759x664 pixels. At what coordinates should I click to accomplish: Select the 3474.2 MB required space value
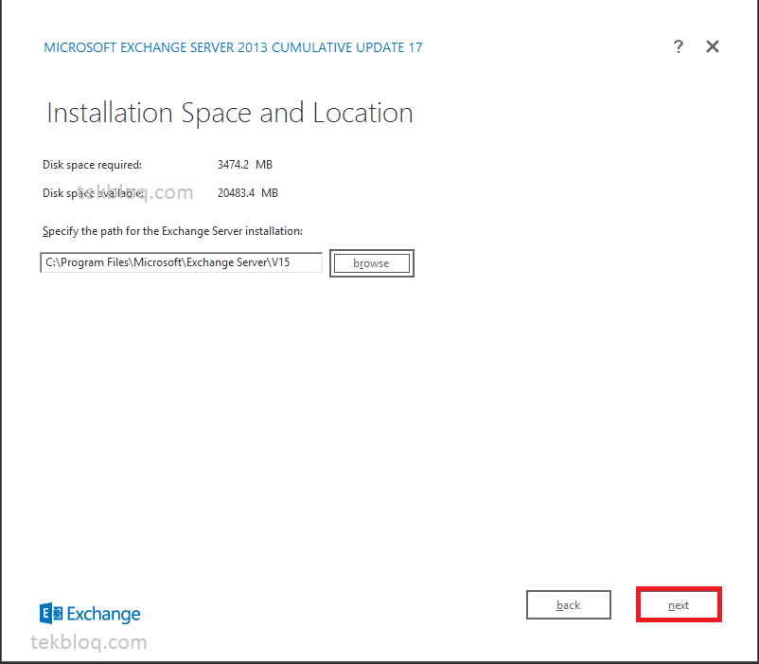click(x=245, y=165)
